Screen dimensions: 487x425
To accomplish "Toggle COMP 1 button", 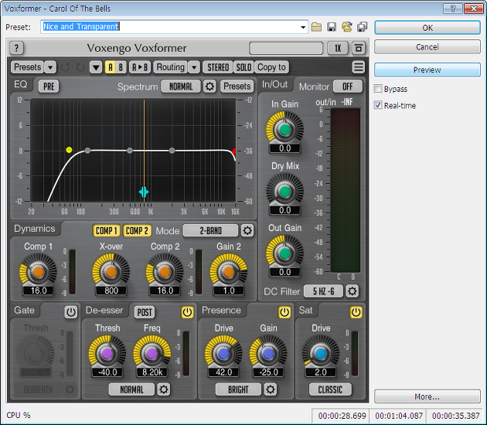I will (107, 231).
